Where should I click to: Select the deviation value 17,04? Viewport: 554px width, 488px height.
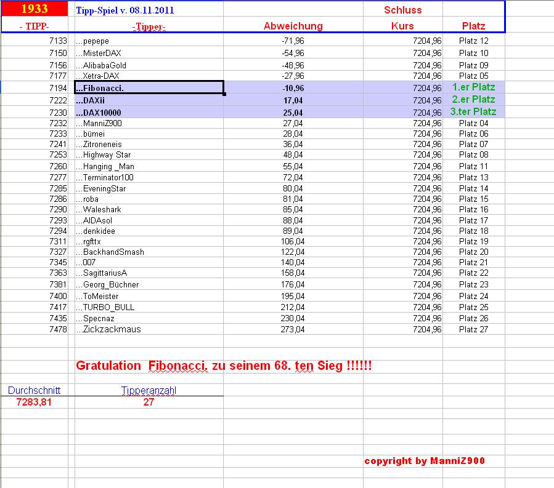pyautogui.click(x=293, y=100)
